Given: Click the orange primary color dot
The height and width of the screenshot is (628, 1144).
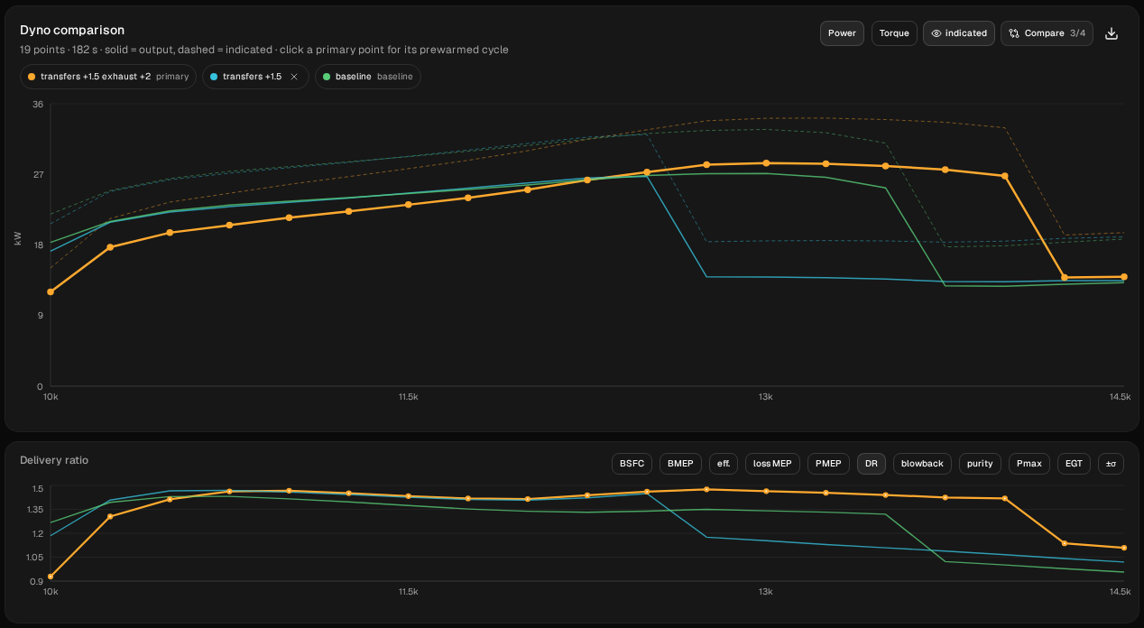Looking at the screenshot, I should click(32, 77).
